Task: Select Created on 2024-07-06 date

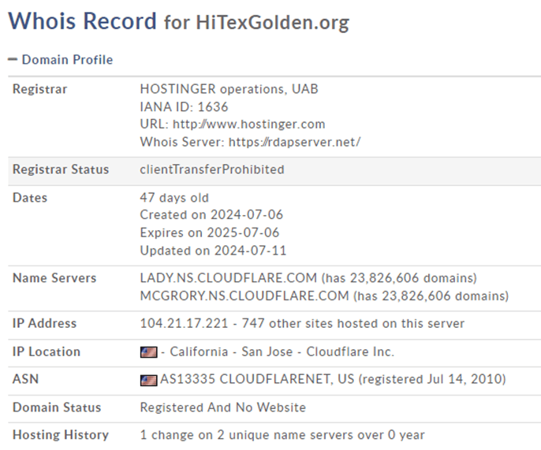Action: [211, 215]
